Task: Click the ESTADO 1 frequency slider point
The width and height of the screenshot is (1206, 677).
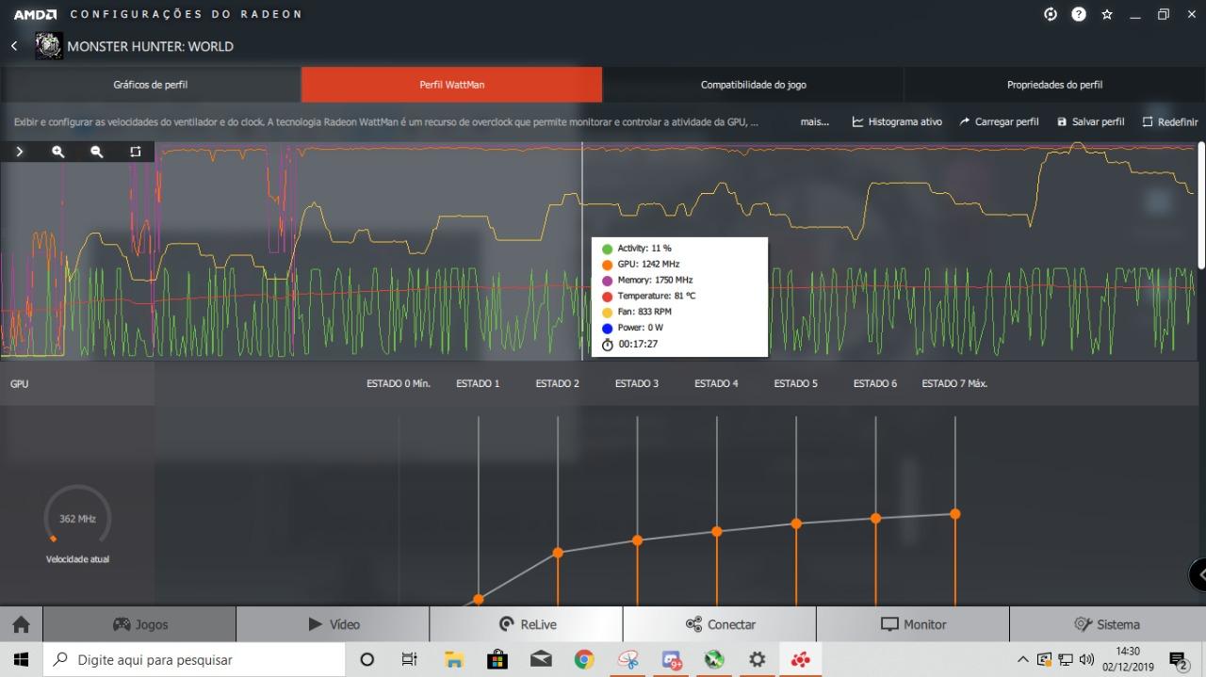Action: click(x=479, y=599)
